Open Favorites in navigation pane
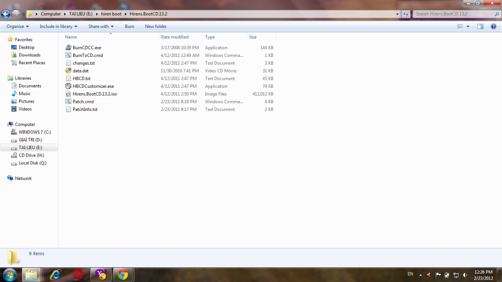 (24, 40)
